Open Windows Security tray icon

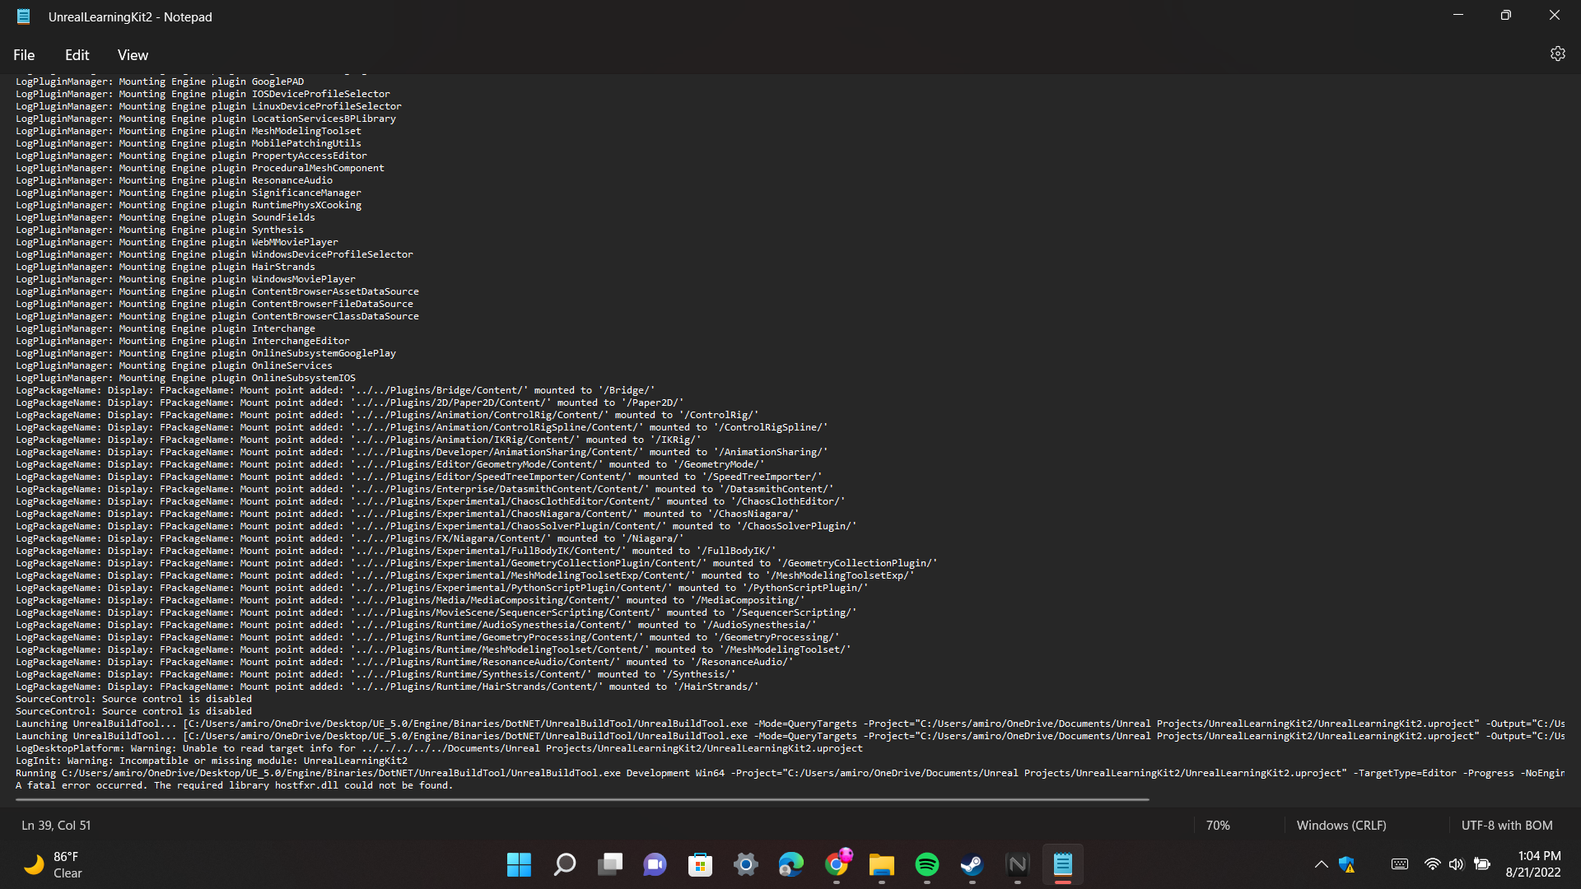point(1347,864)
